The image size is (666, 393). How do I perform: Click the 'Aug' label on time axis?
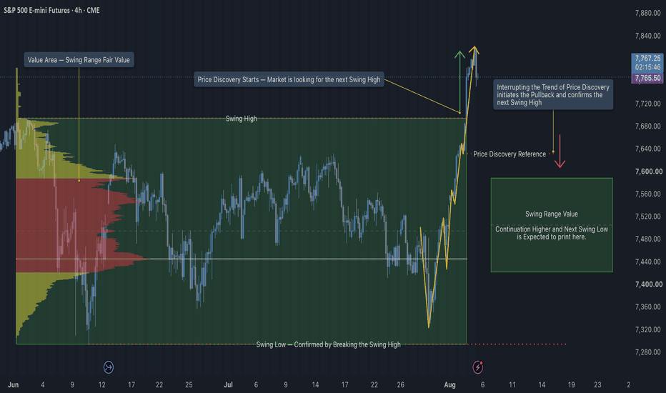tap(449, 384)
